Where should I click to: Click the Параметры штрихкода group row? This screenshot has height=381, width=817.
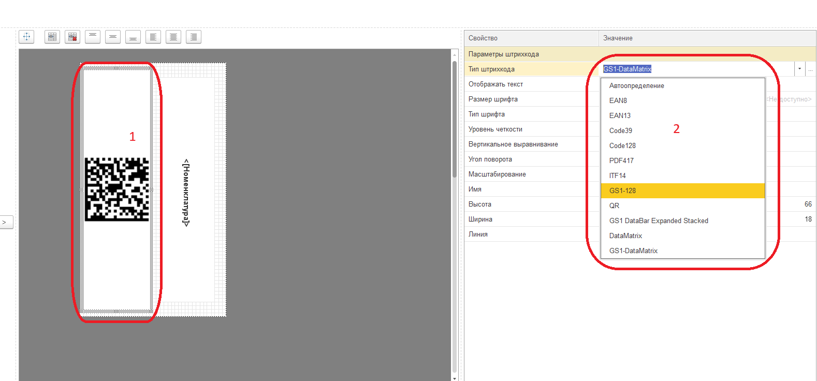pyautogui.click(x=640, y=54)
